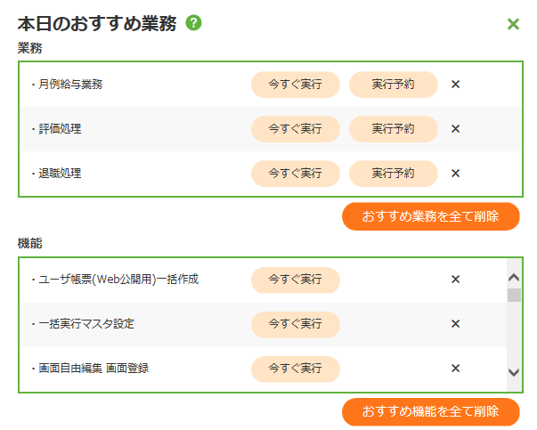Remove 画面自由編集 画面登録 with its X icon
Viewport: 537px width, 430px height.
point(455,369)
